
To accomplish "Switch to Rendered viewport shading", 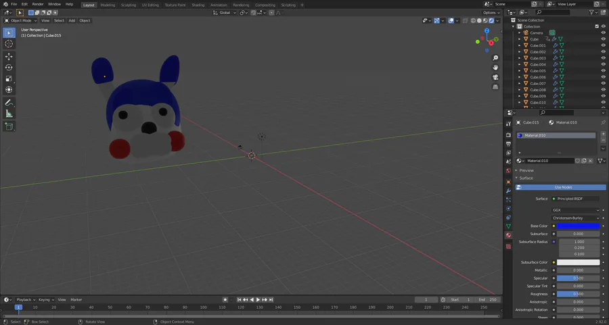I will point(491,20).
